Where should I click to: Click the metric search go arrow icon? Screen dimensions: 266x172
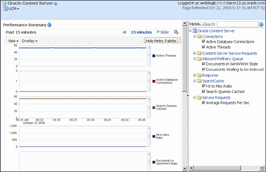261,24
